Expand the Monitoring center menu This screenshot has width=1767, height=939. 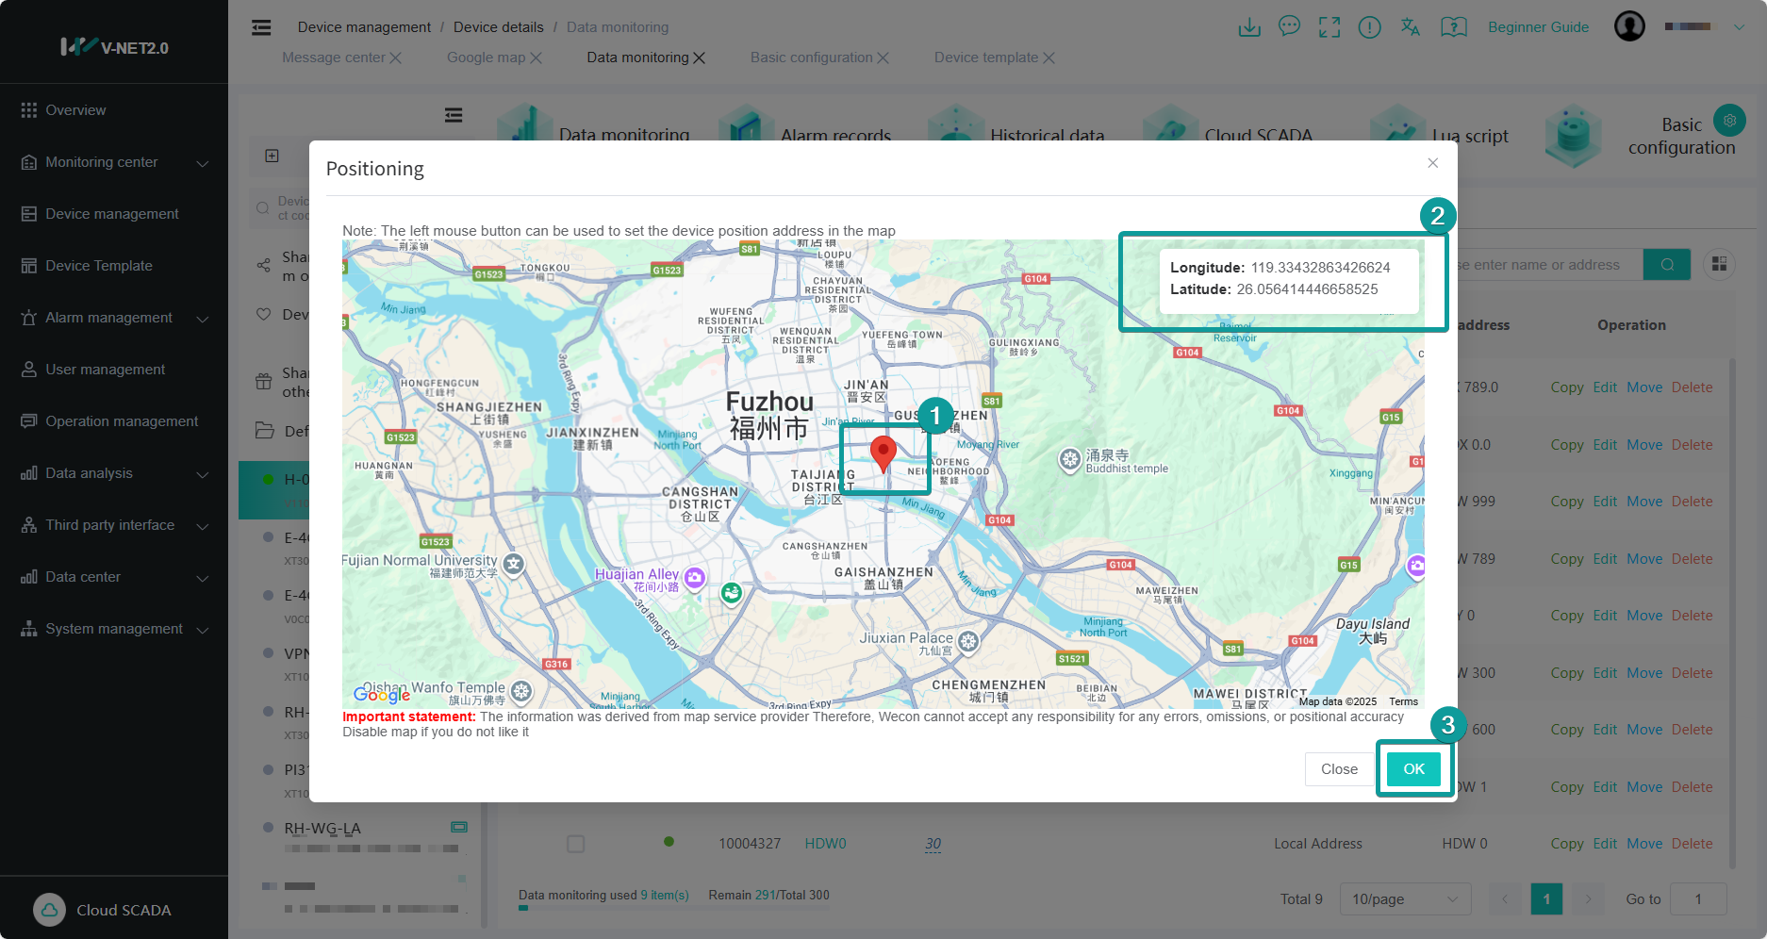tap(114, 162)
